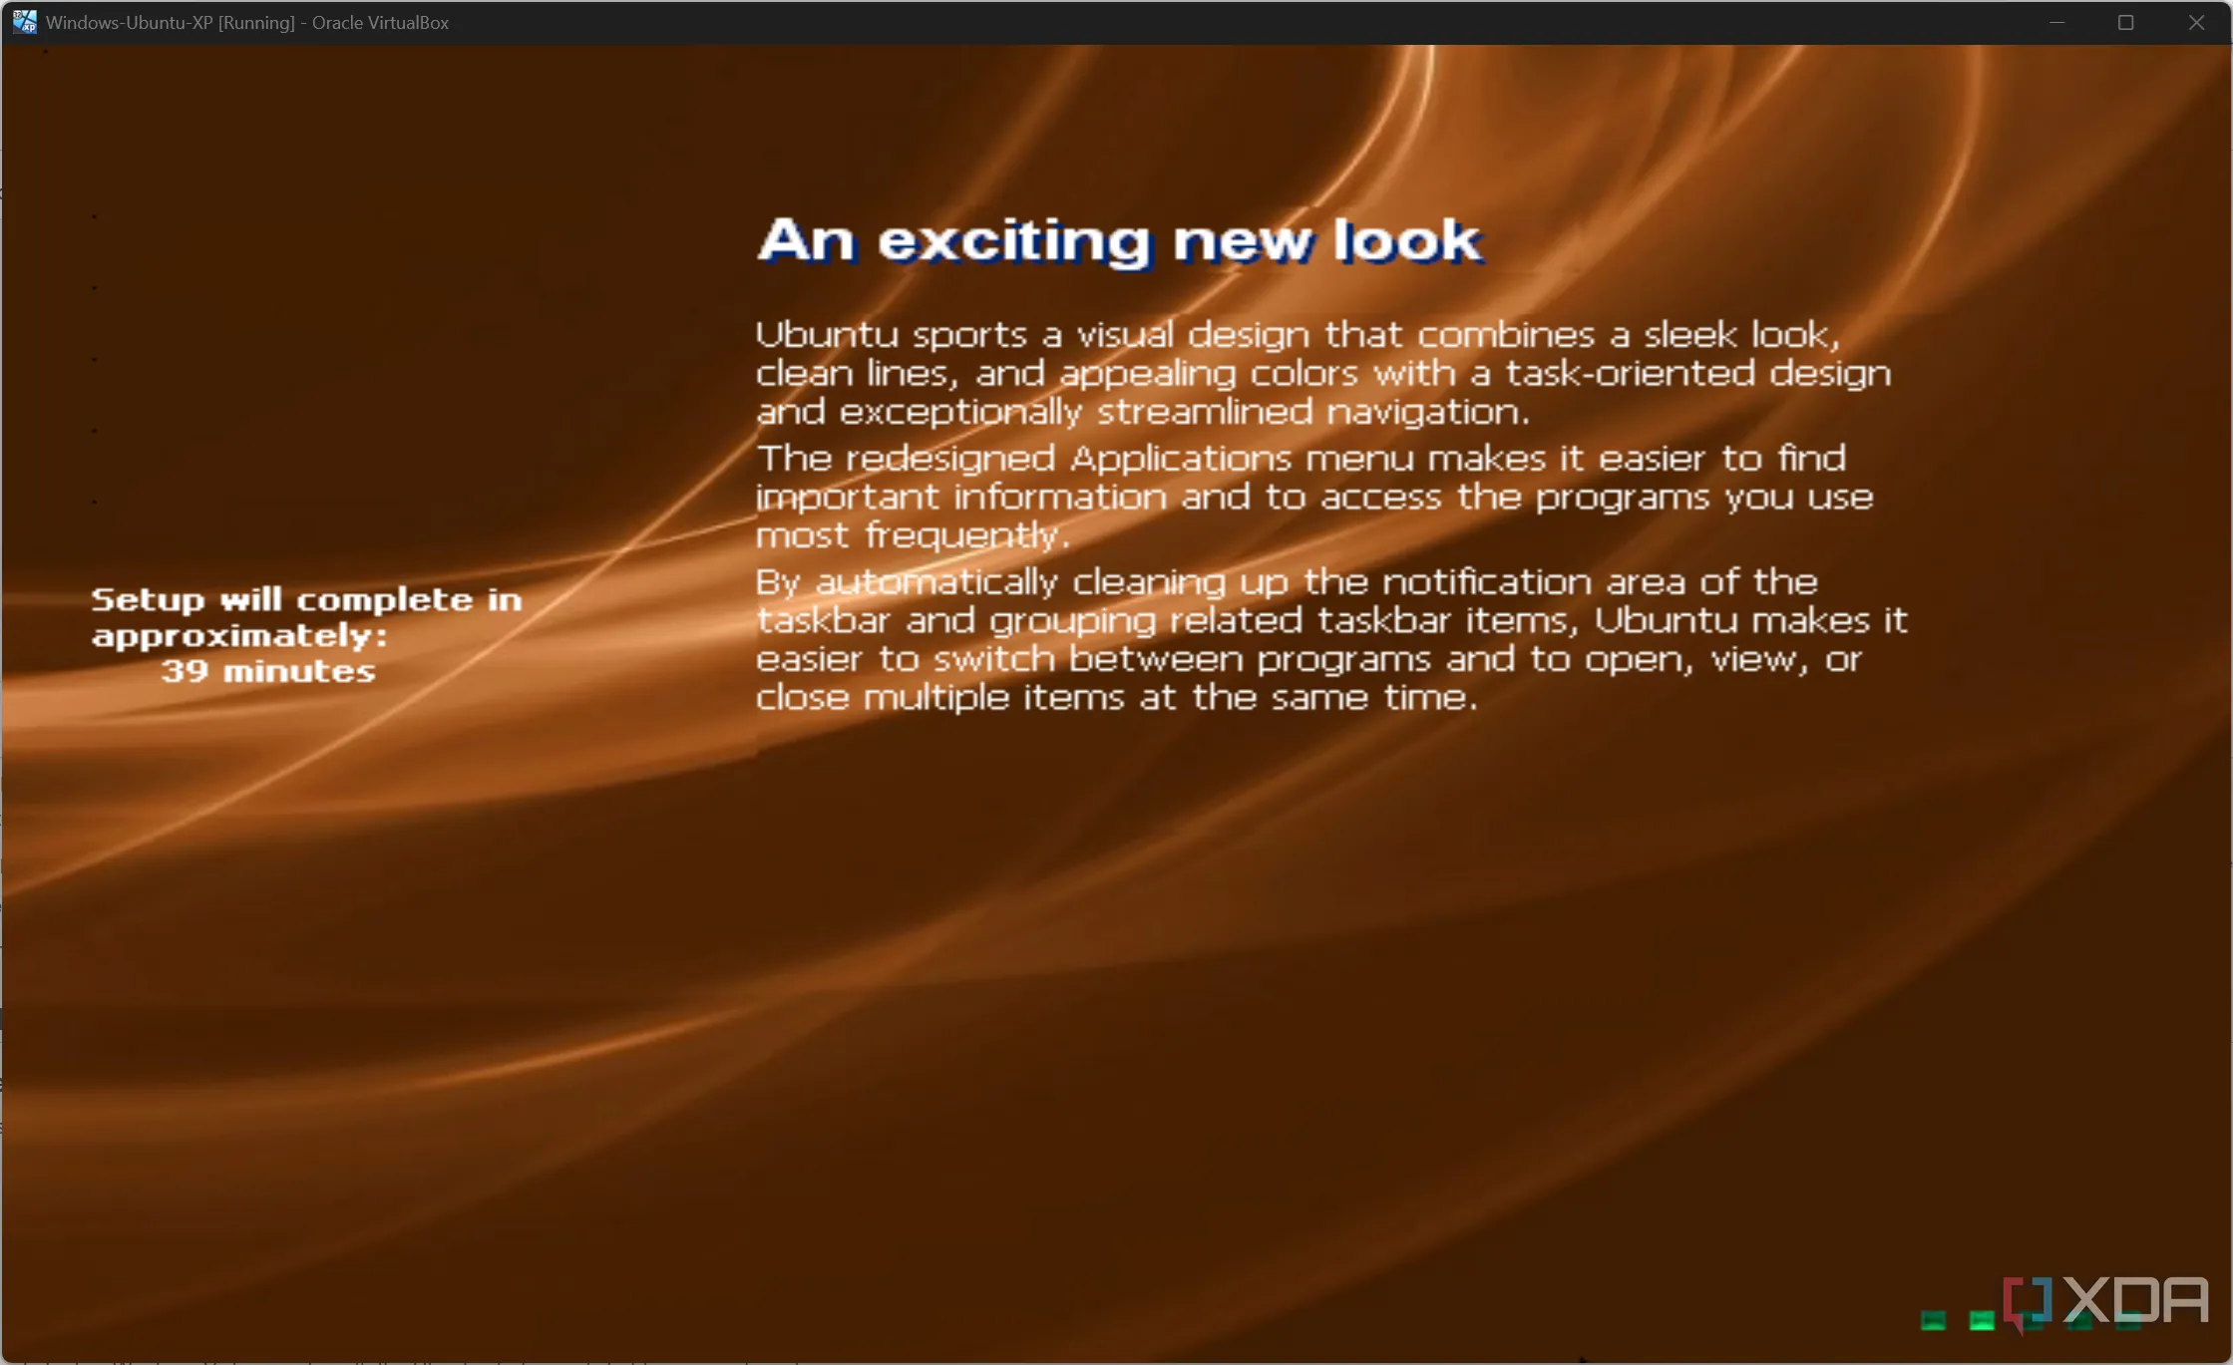Close the Windows-Ubuntu-XP VirtualBox window
The height and width of the screenshot is (1365, 2233).
pos(2196,22)
